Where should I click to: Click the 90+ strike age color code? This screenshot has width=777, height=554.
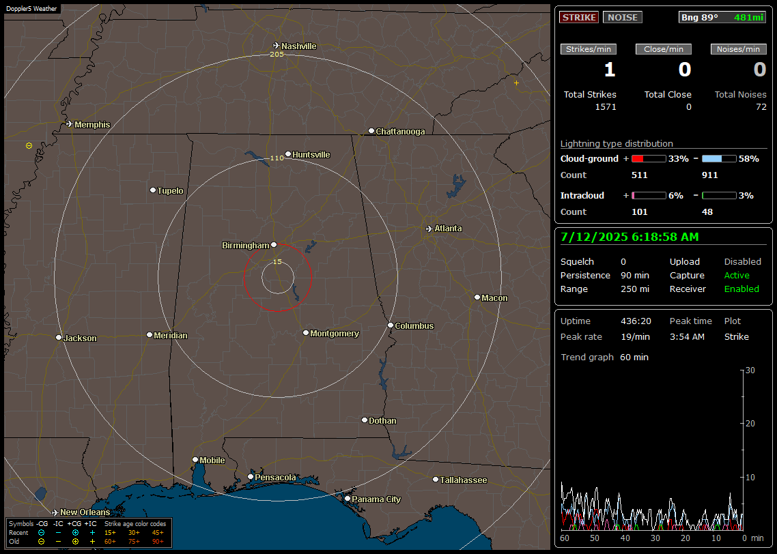[x=158, y=542]
